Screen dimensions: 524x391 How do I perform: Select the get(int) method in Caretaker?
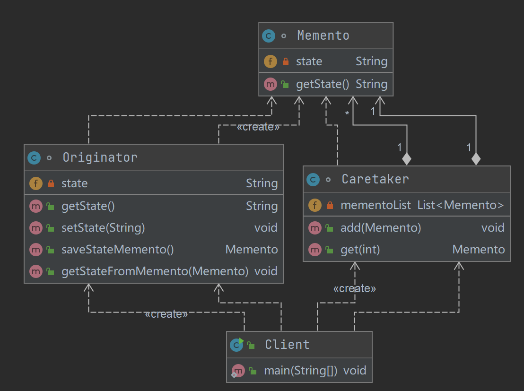(360, 250)
